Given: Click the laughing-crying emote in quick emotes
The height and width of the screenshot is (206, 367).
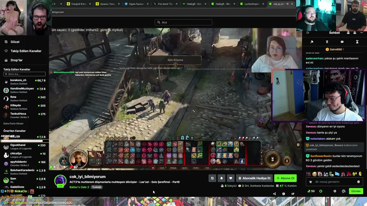Looking at the screenshot, I should coord(315,174).
